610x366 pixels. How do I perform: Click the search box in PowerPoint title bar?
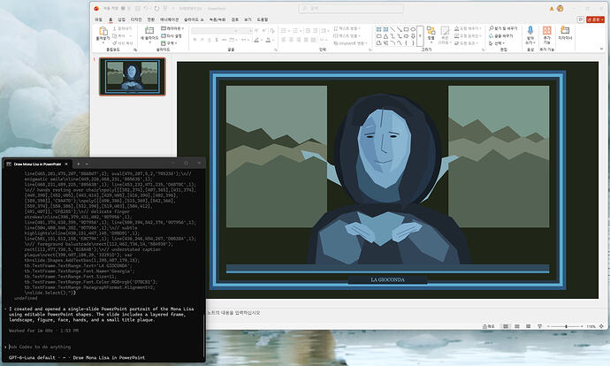351,8
